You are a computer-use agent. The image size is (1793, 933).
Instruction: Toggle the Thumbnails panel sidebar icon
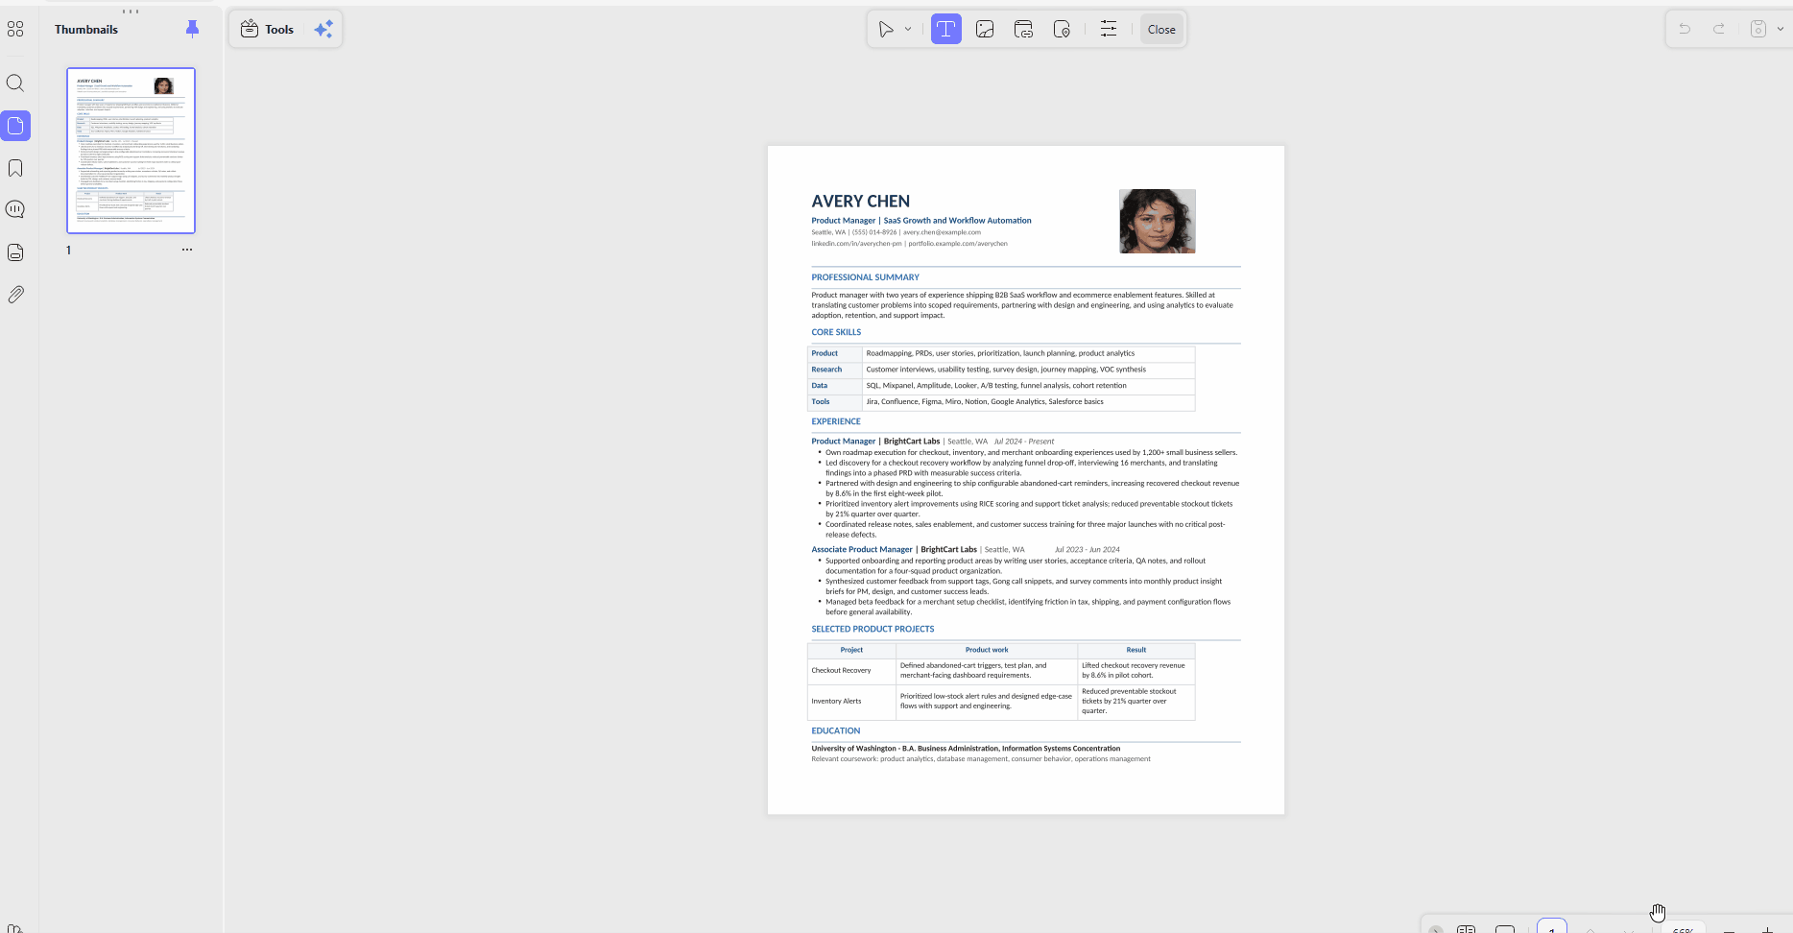click(15, 126)
